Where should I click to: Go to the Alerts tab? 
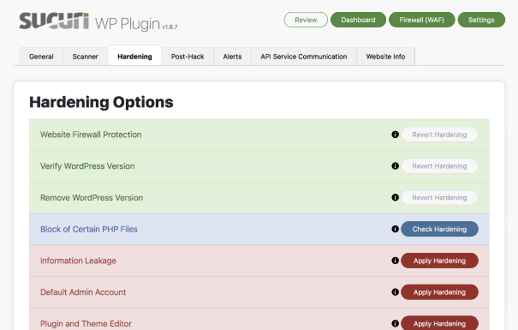[232, 57]
